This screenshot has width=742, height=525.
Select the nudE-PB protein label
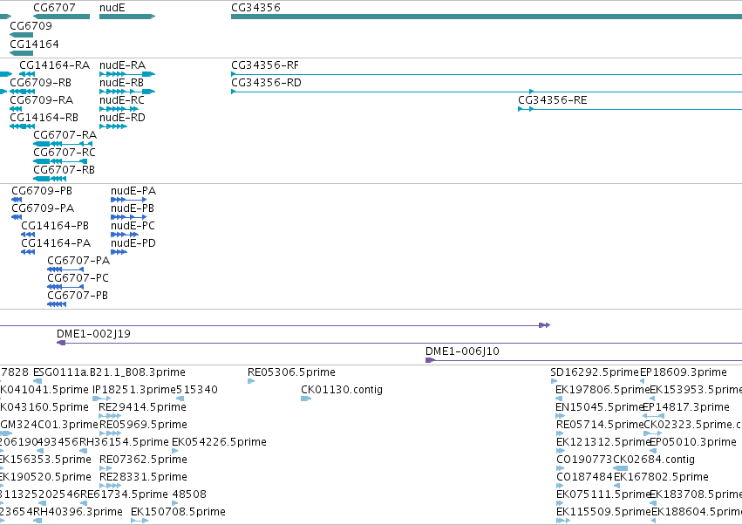tap(132, 208)
